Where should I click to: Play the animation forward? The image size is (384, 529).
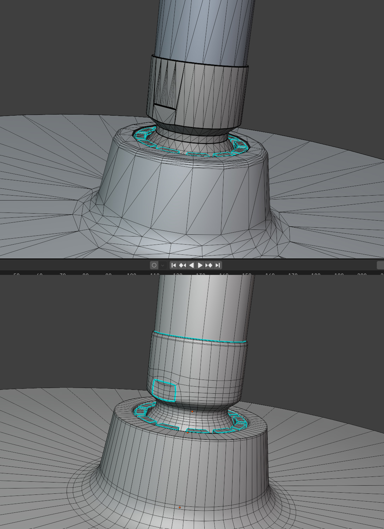tap(200, 265)
